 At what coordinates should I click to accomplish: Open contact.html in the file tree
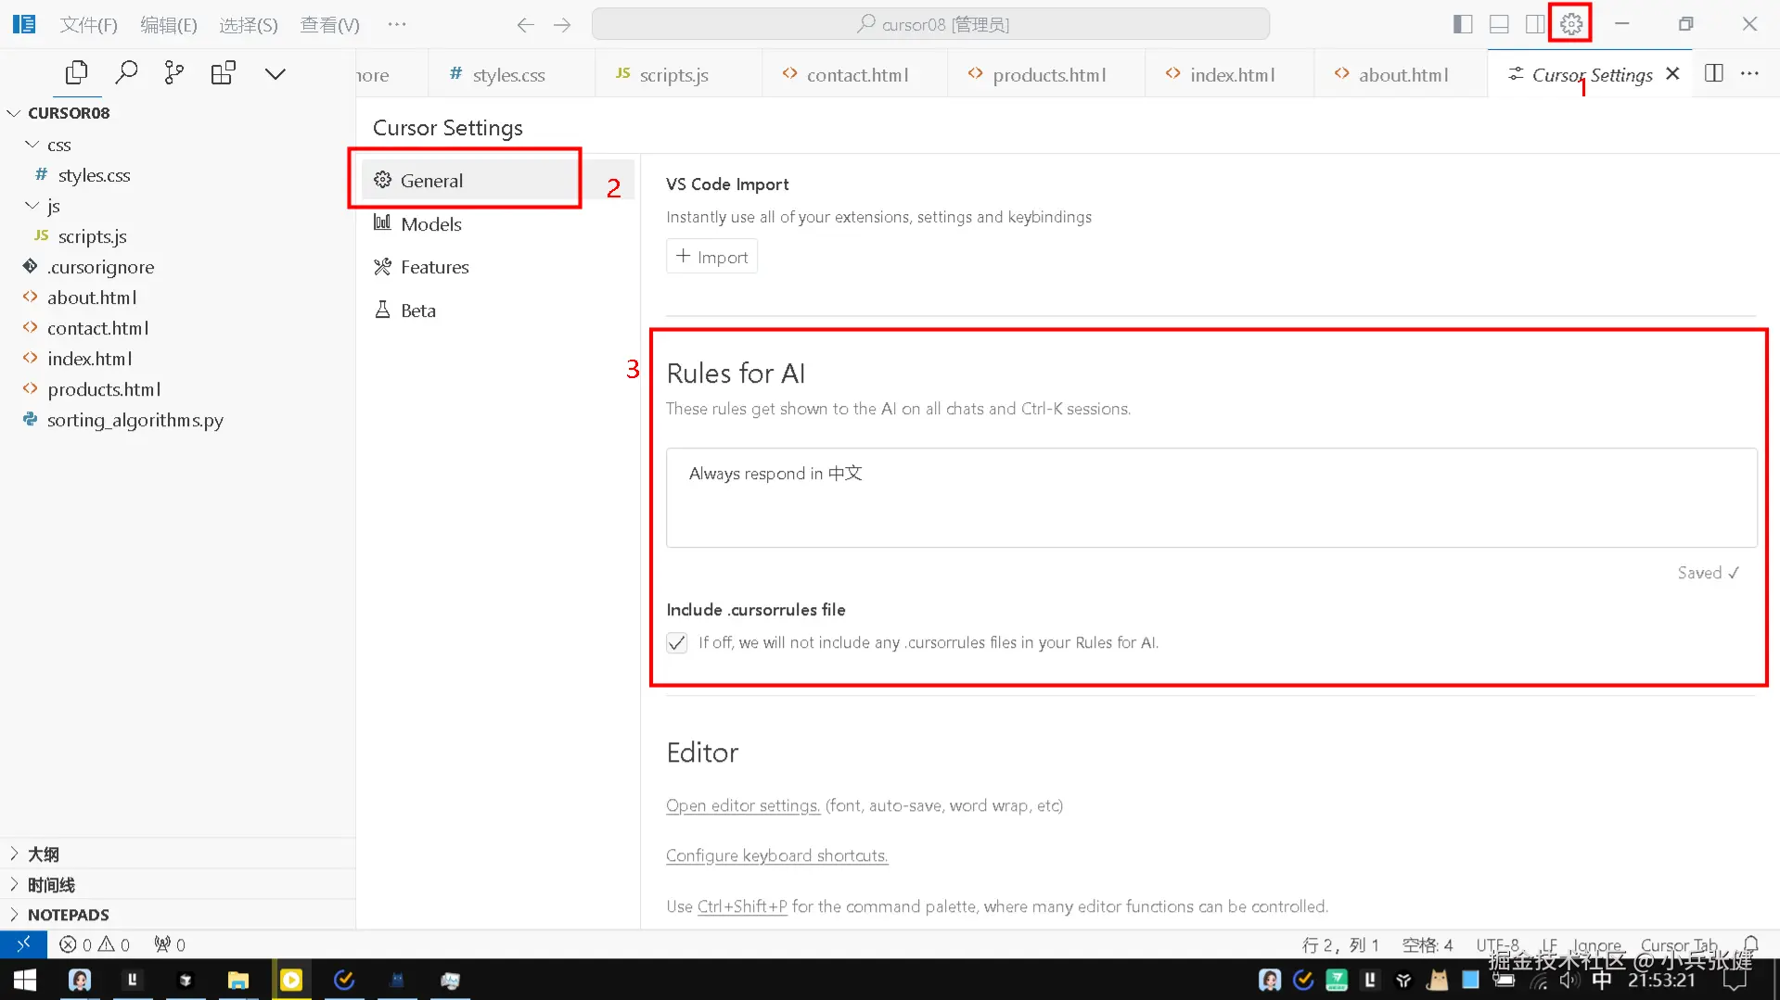[x=97, y=328]
